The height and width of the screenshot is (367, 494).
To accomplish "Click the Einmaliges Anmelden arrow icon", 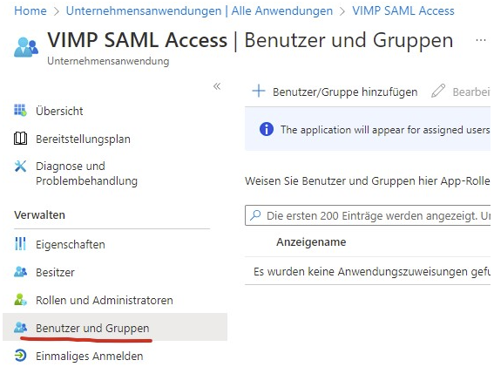I will point(21,356).
